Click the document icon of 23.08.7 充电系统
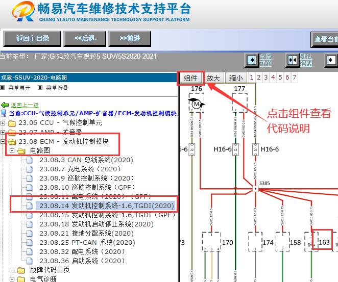The width and height of the screenshot is (338, 282). [x=30, y=169]
